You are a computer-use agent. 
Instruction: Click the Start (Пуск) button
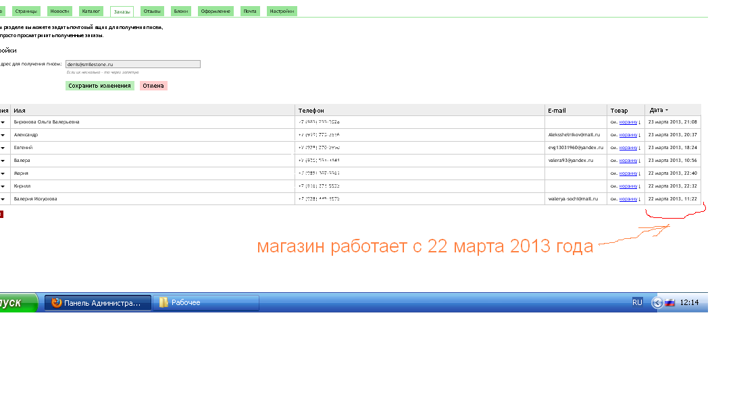(18, 302)
